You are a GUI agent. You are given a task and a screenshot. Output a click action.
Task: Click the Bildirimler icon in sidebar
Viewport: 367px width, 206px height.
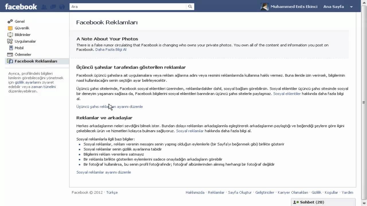(10, 35)
